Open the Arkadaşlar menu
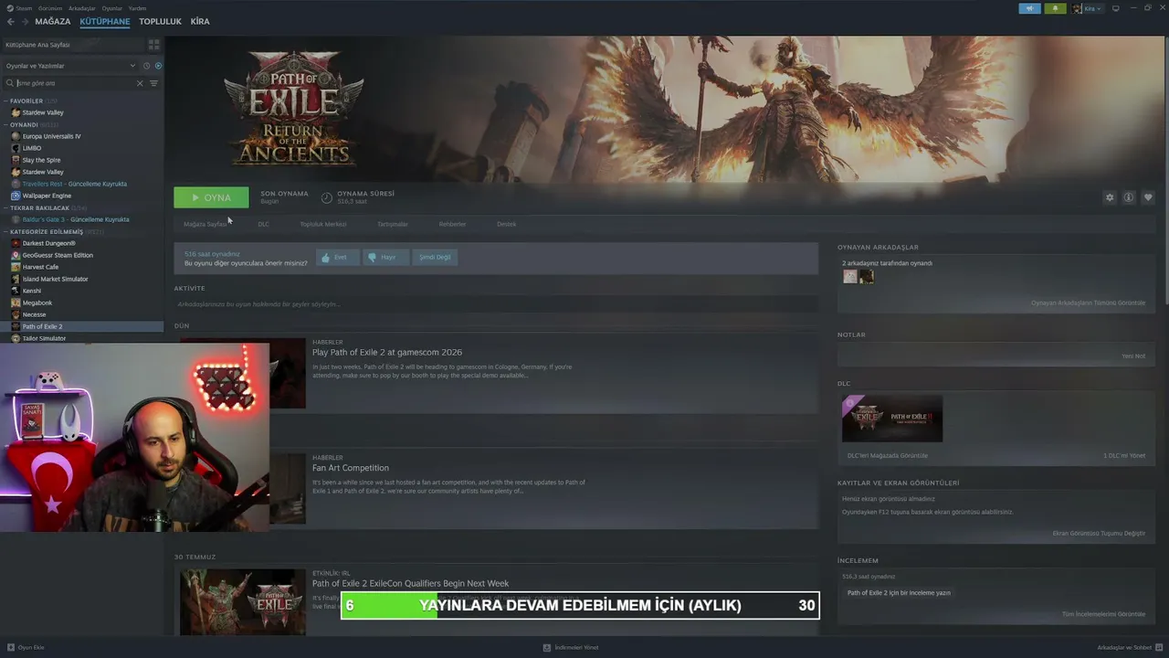The height and width of the screenshot is (658, 1169). [82, 8]
